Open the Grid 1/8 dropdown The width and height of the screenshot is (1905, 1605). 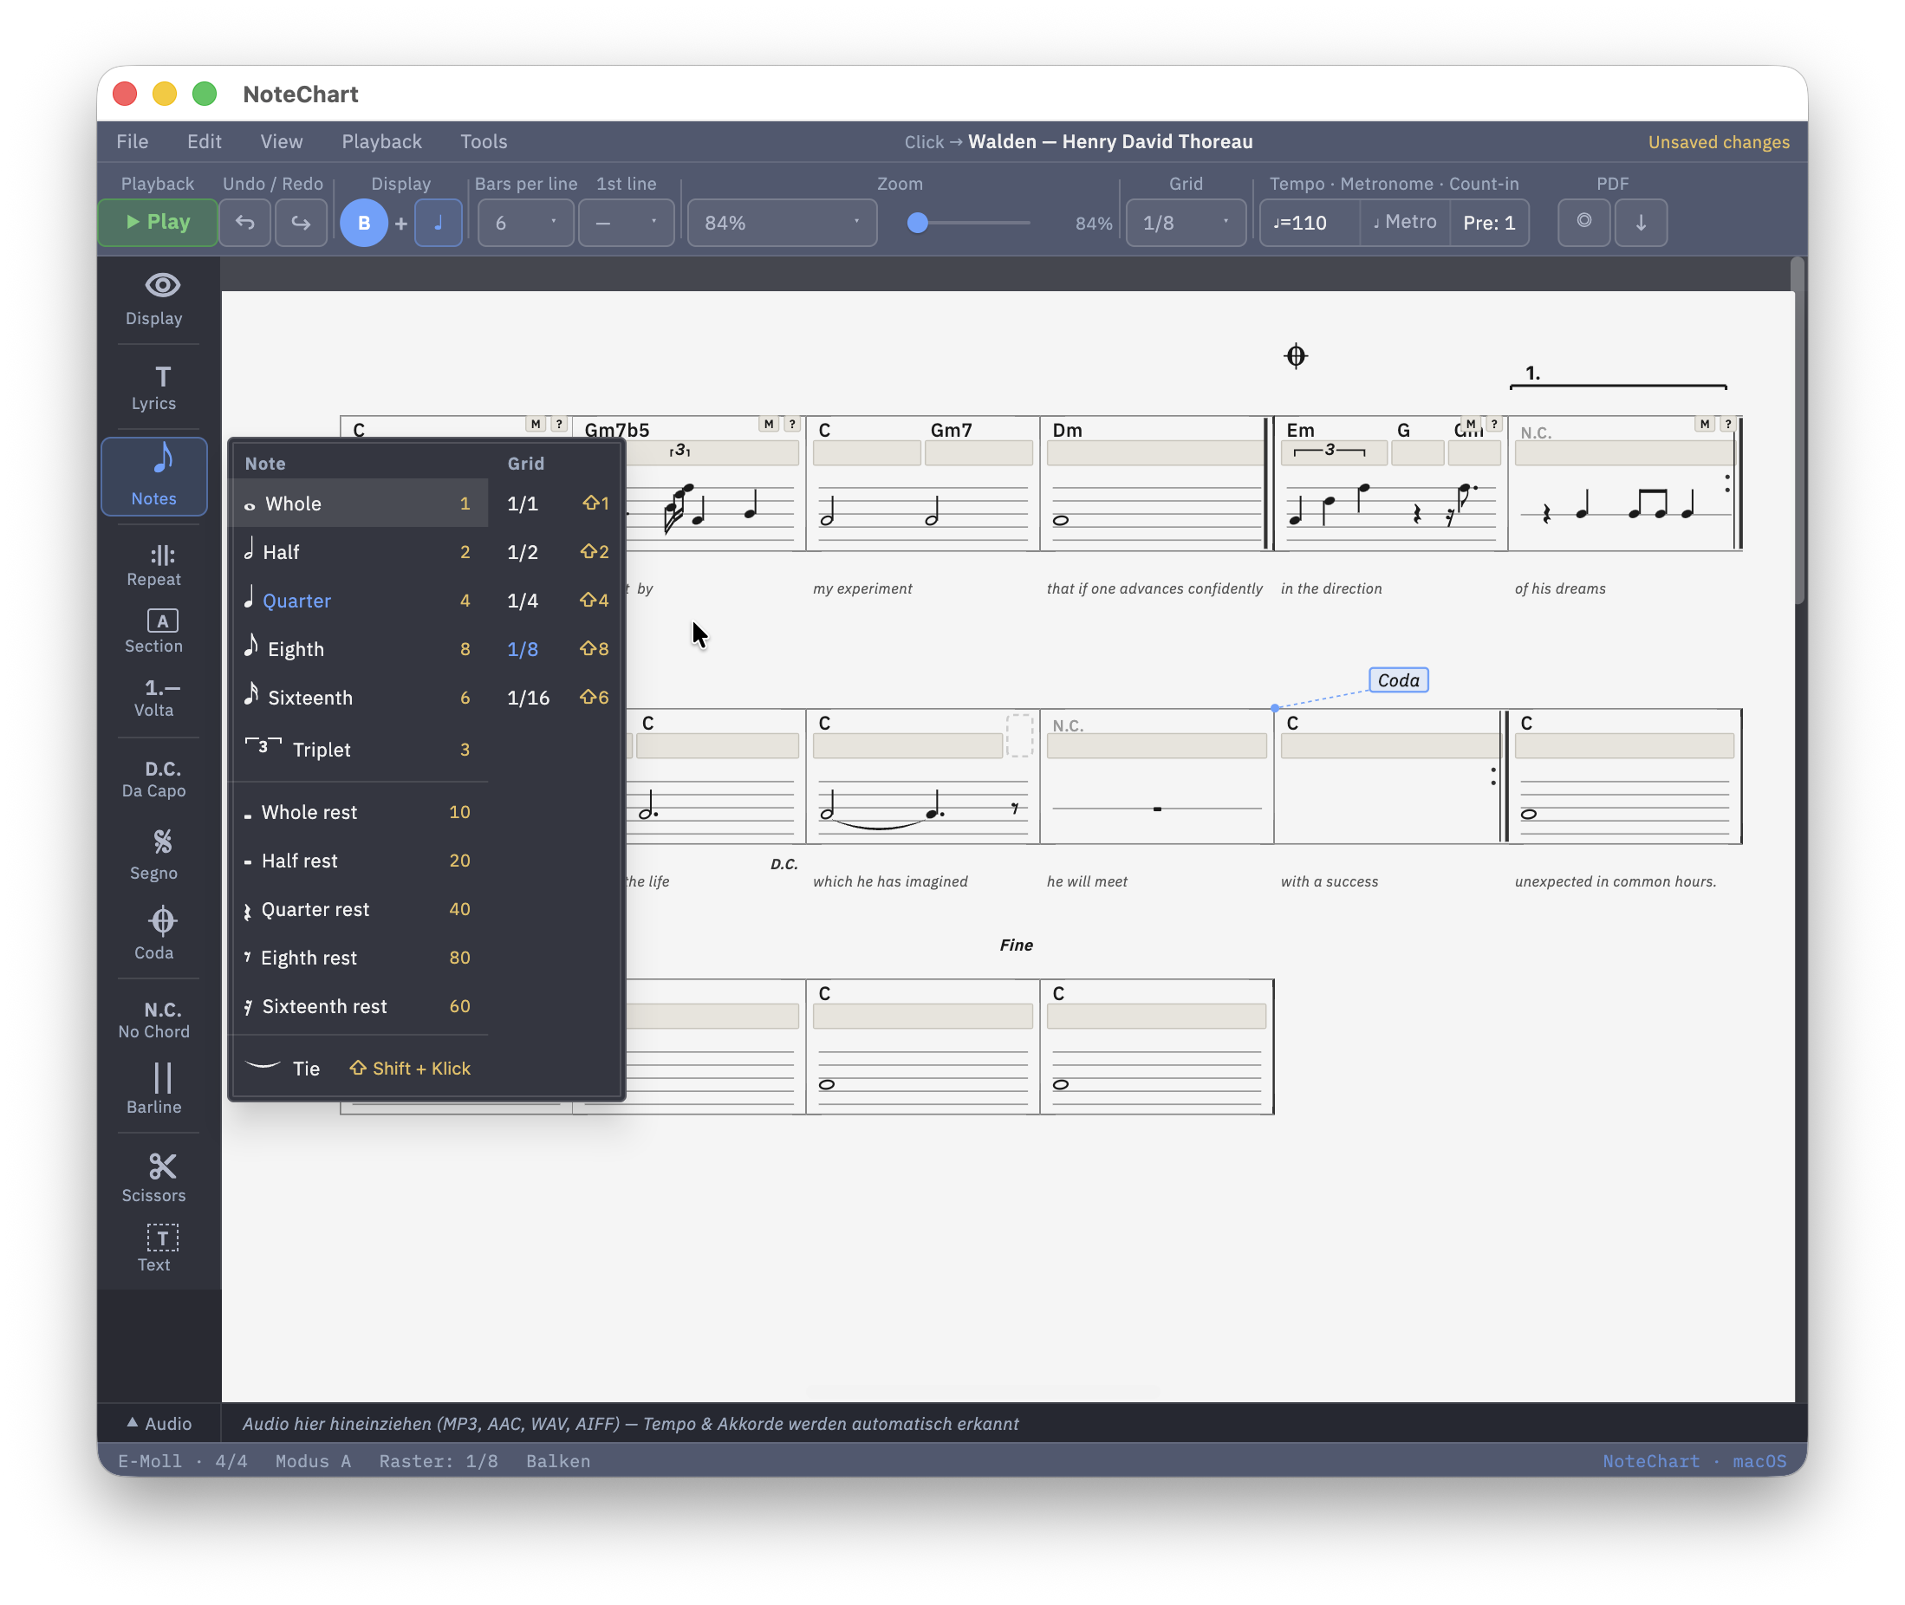click(x=1186, y=223)
